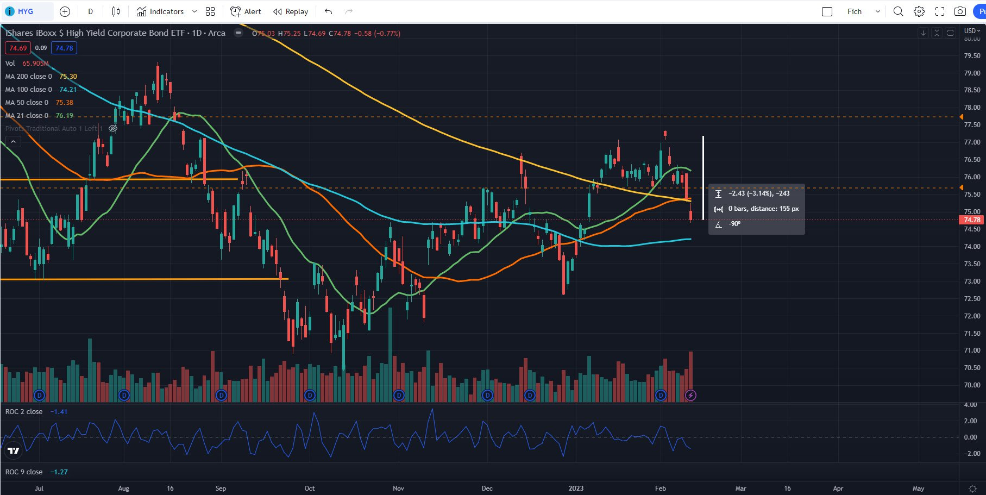
Task: Click the February dividend D marker
Action: pyautogui.click(x=661, y=395)
